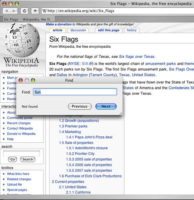Open Help link in sidebar
Image resolution: width=194 pixels, height=200 pixels.
pyautogui.click(x=10, y=139)
